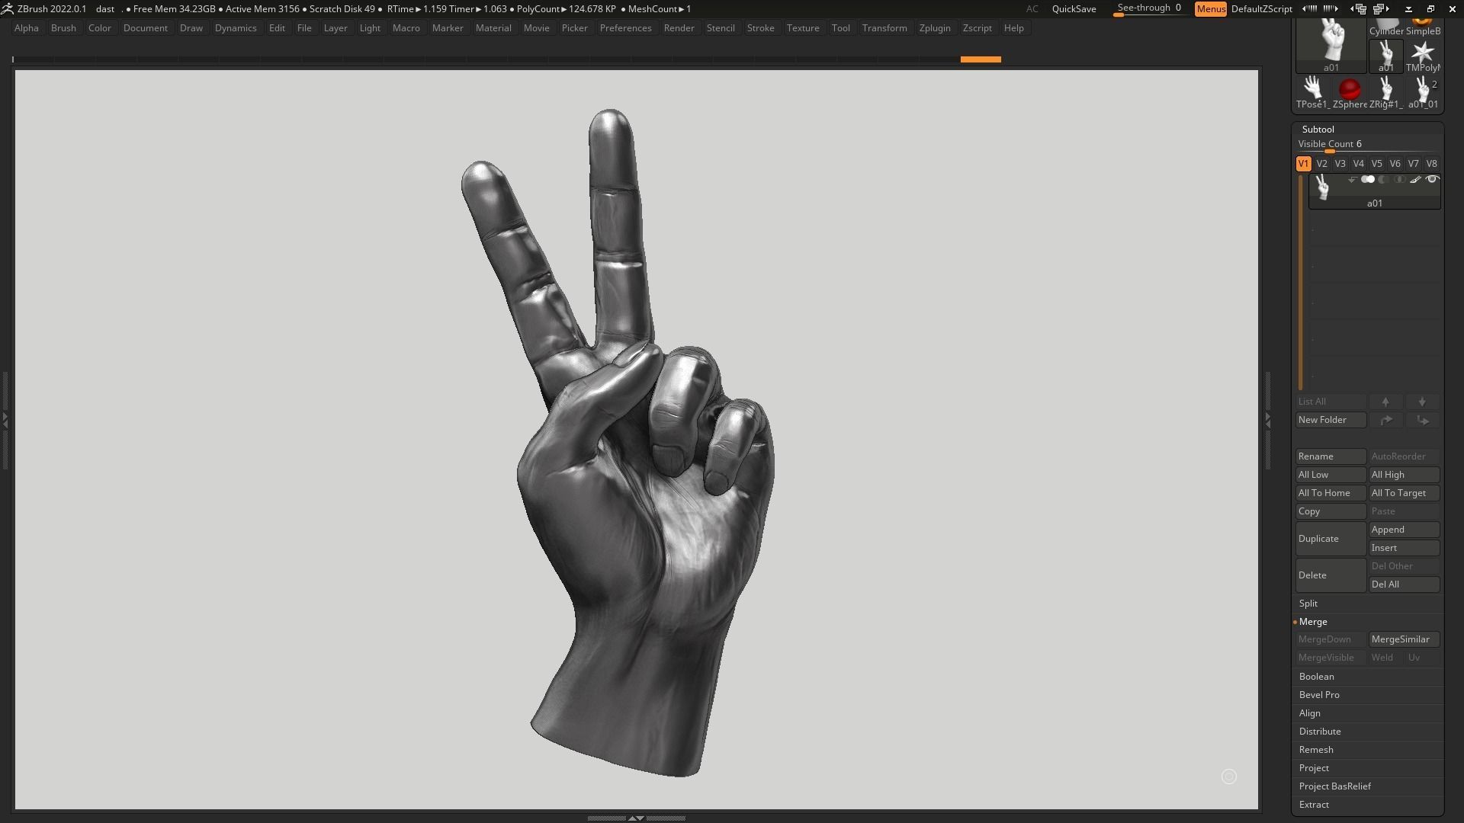Viewport: 1464px width, 823px height.
Task: Select the TPose1 hand tool thumbnail
Action: coord(1312,92)
